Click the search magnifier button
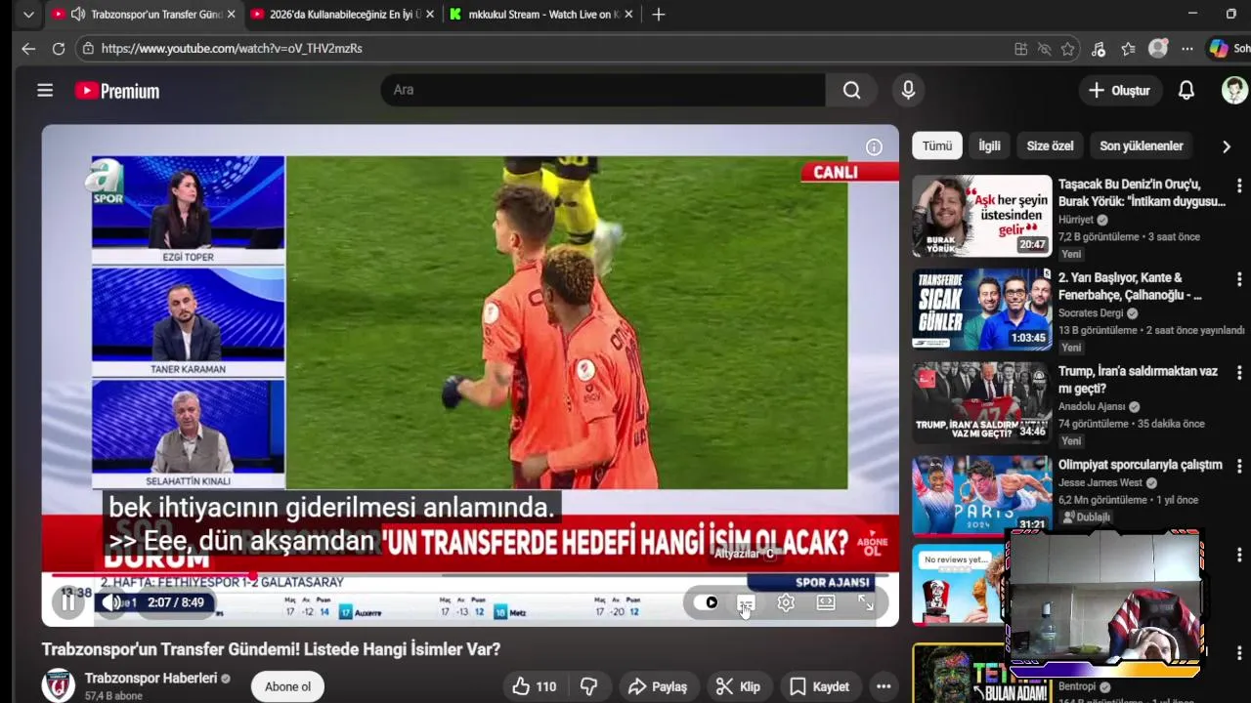Screen dimensions: 1251x703 pyautogui.click(x=852, y=90)
